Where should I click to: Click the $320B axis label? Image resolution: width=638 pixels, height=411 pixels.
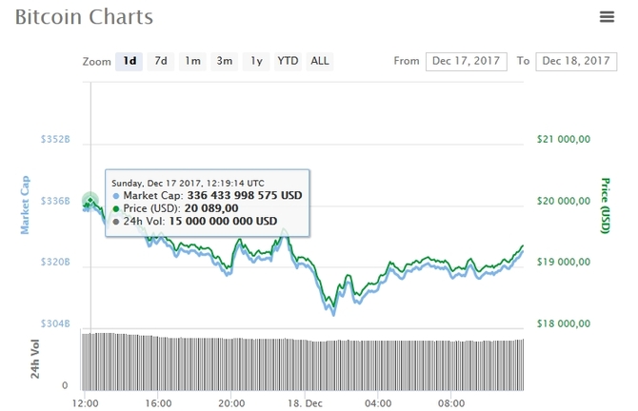55,262
